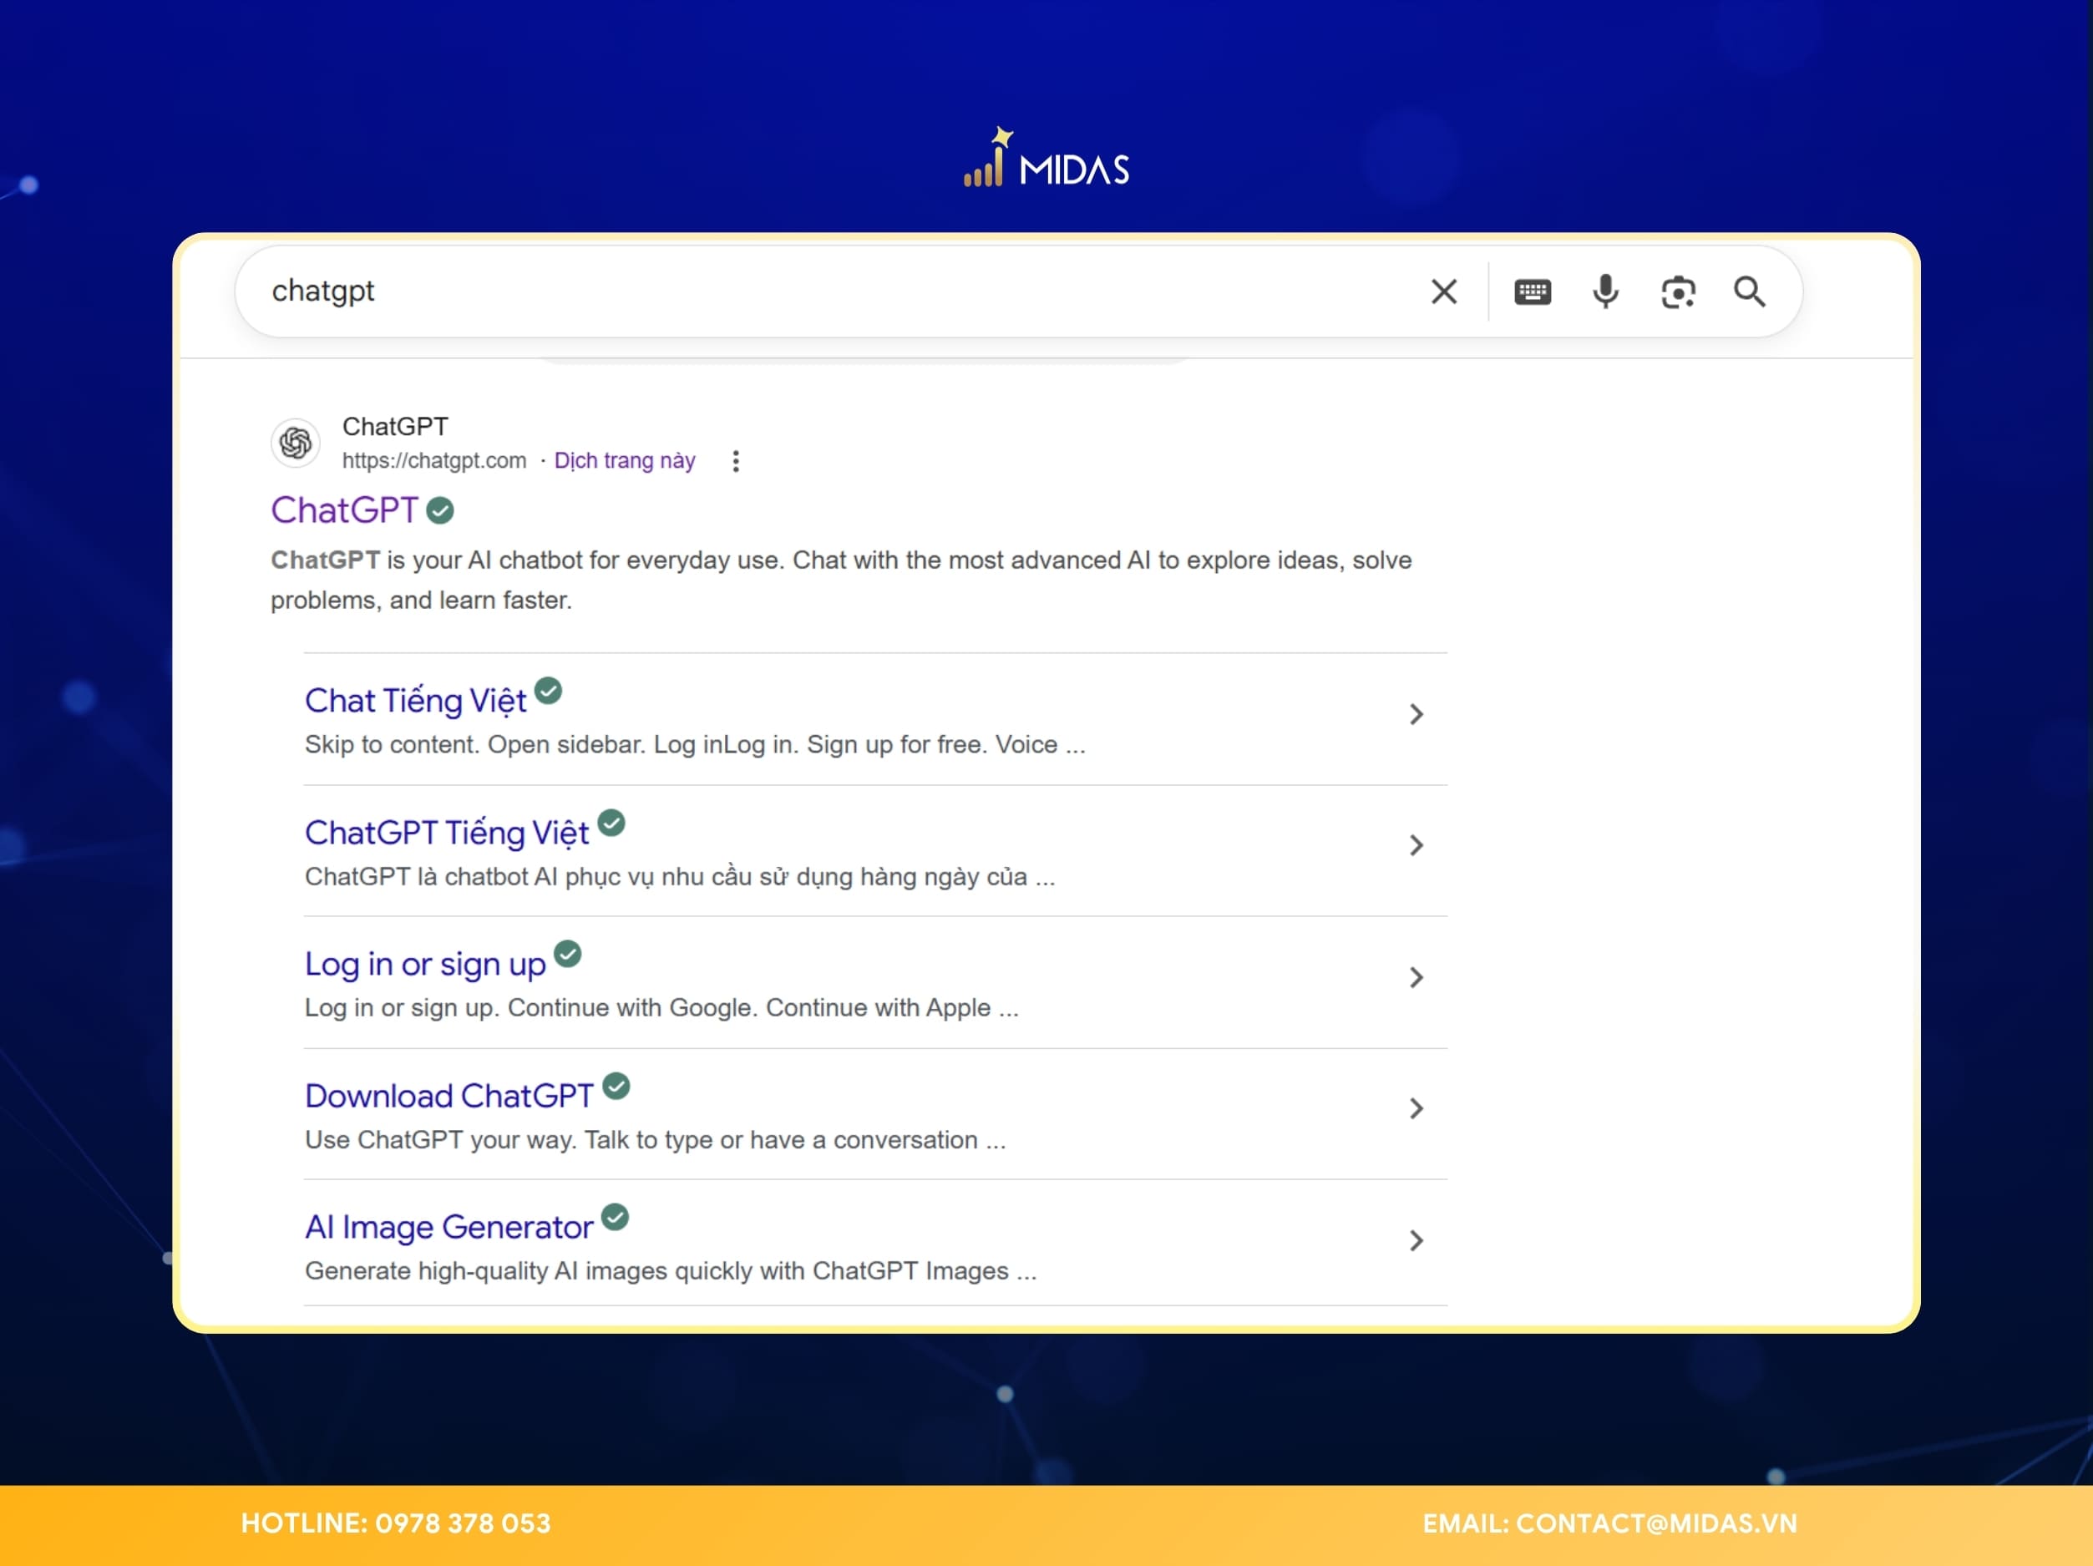Submit search with the magnifying glass icon

1749,291
